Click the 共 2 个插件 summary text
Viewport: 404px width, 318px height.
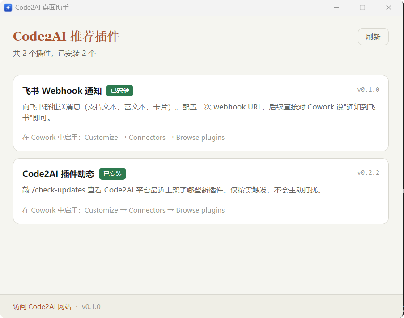click(55, 53)
